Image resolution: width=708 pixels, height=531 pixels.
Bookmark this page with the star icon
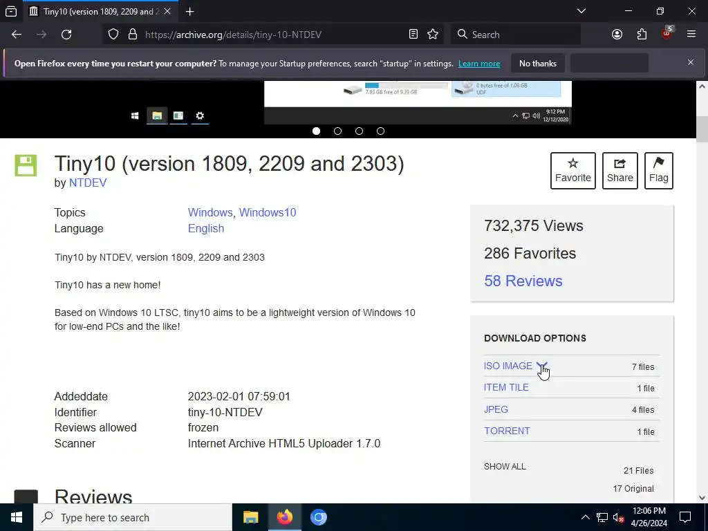click(433, 35)
